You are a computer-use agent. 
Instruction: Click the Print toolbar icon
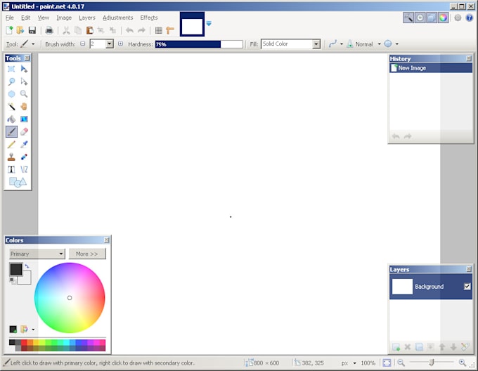click(x=49, y=30)
